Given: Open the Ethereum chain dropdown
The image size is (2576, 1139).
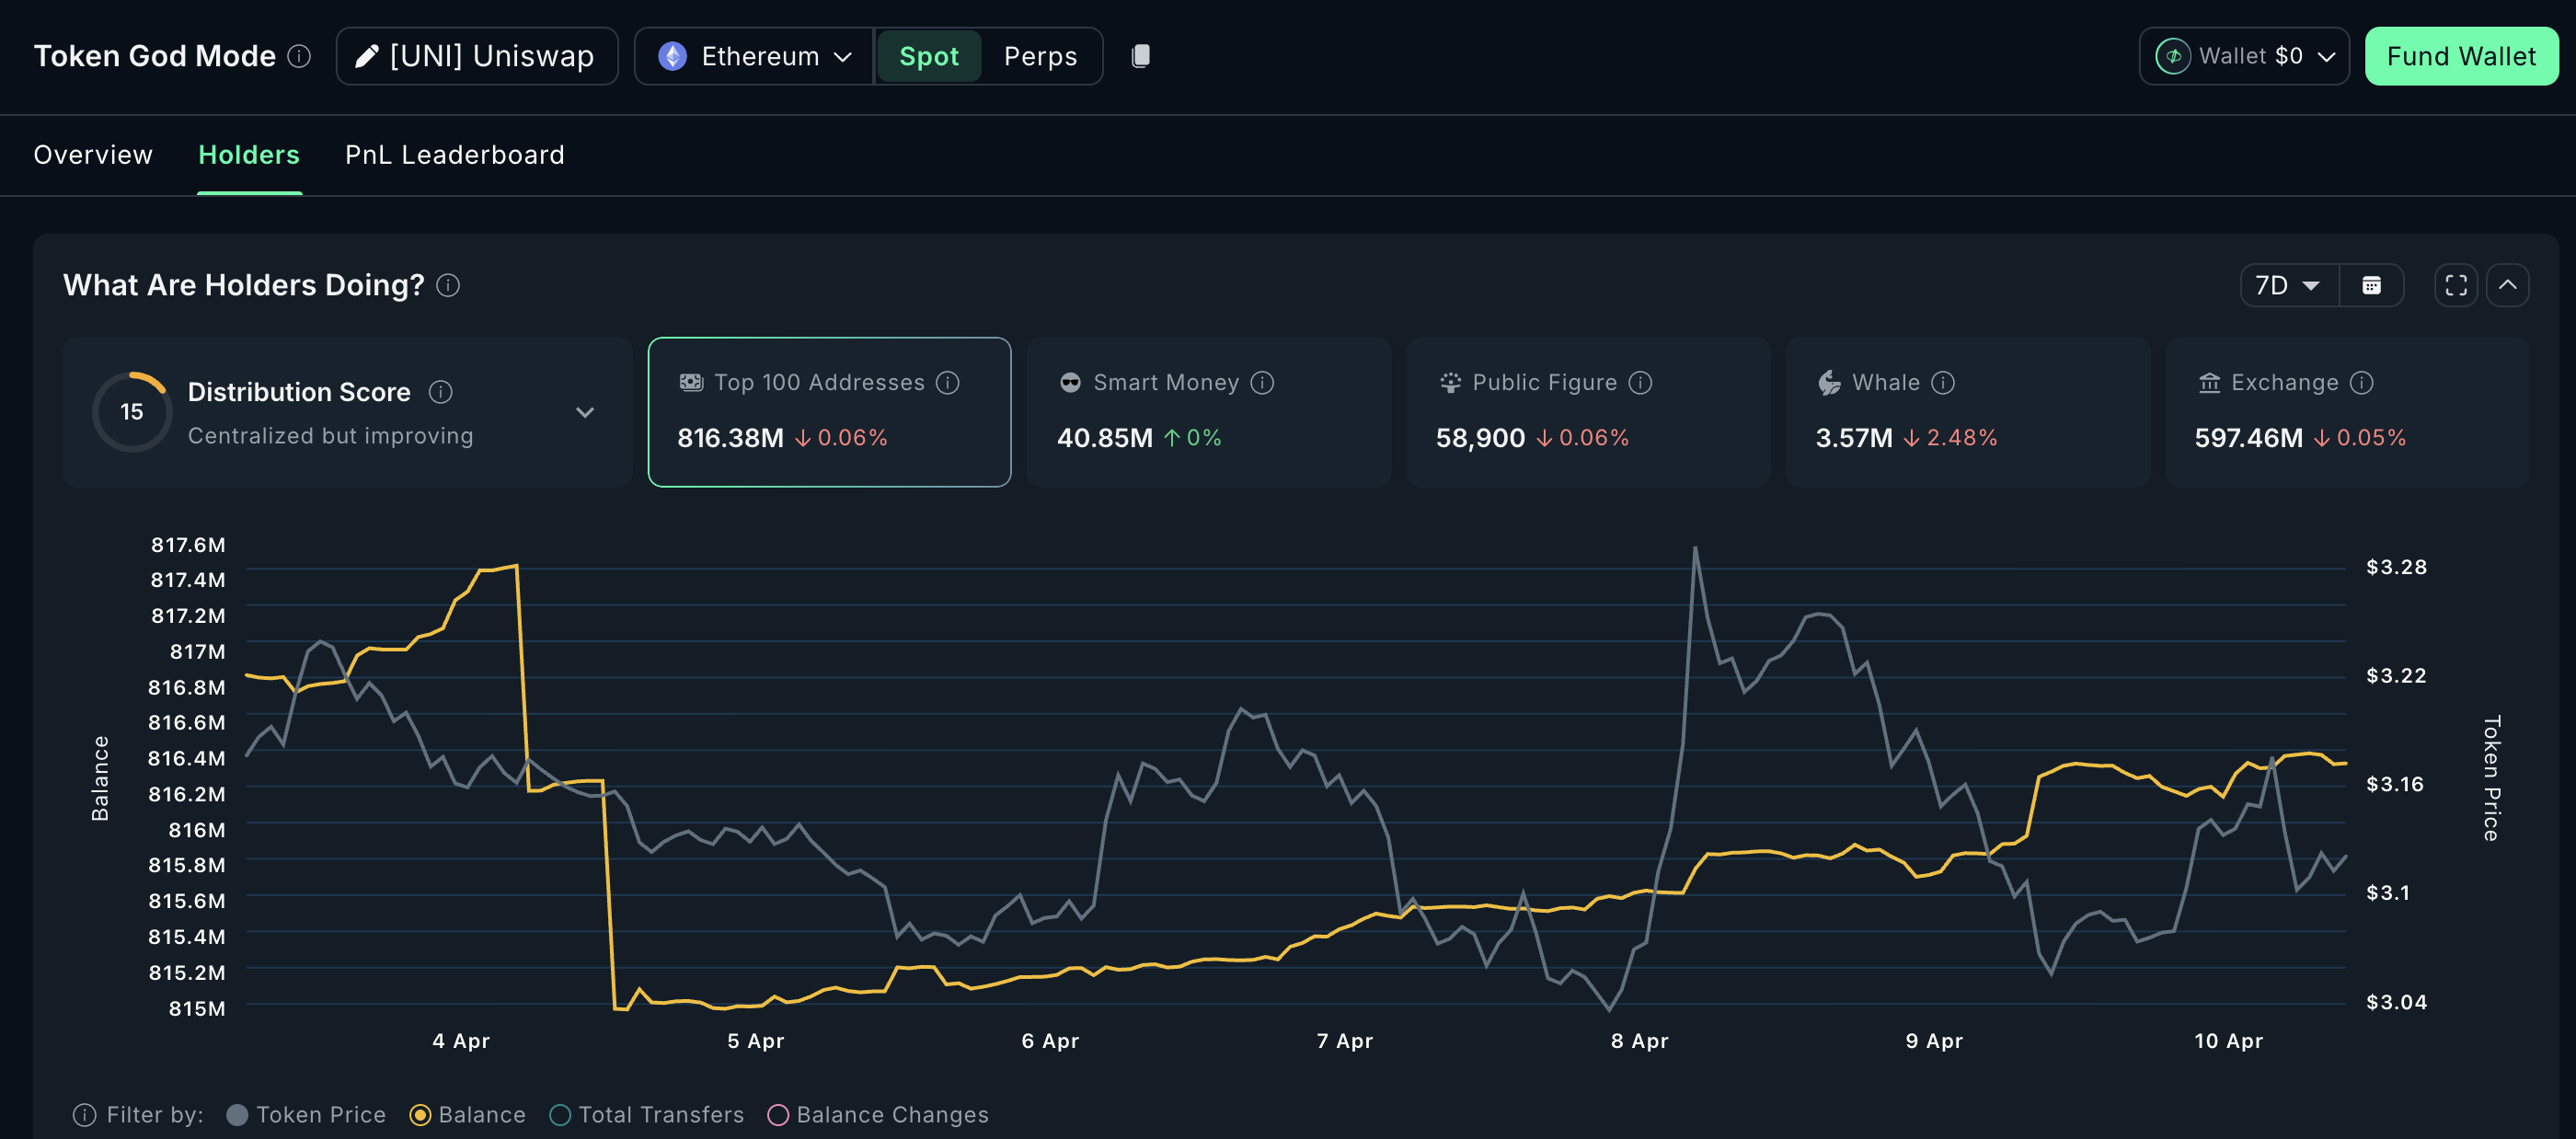Looking at the screenshot, I should pyautogui.click(x=755, y=56).
